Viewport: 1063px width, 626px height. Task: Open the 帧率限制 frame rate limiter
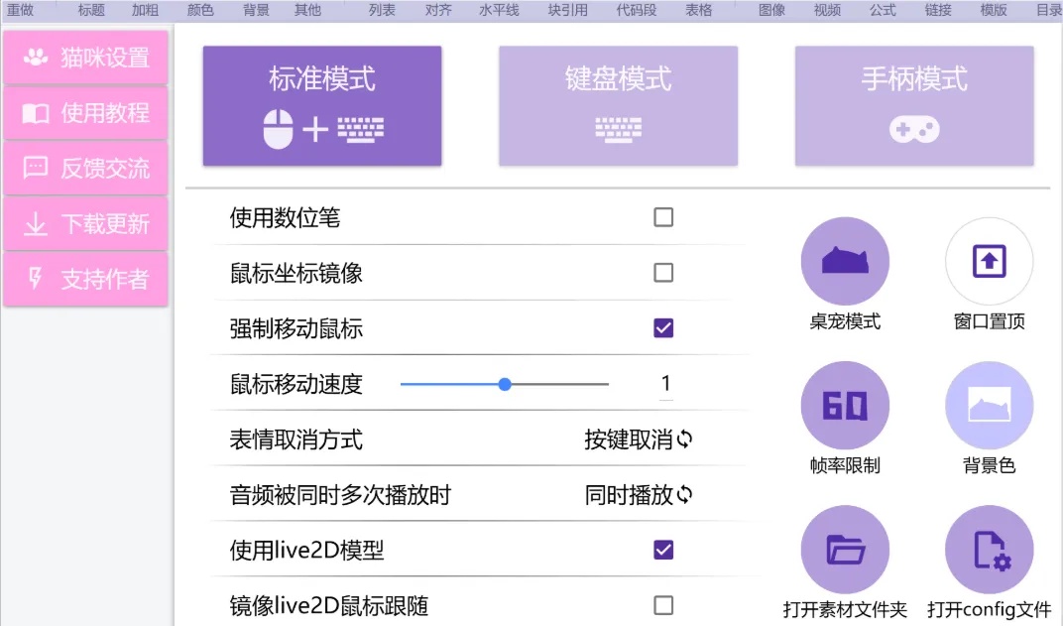click(x=845, y=405)
